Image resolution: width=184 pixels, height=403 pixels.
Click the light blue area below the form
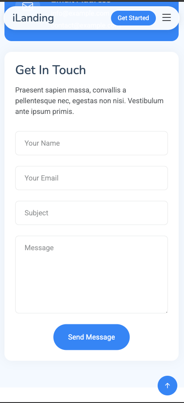77,374
